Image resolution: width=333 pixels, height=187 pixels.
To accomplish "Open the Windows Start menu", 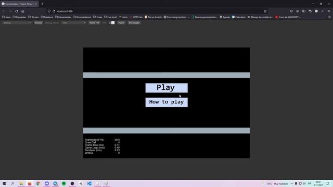I will click(x=4, y=183).
